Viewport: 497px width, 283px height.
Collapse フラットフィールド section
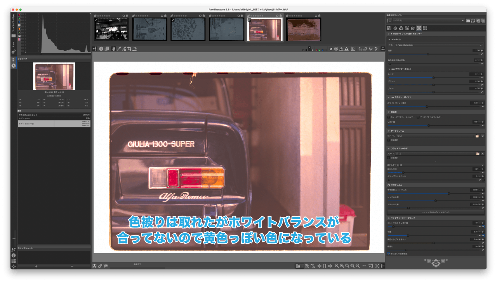pyautogui.click(x=389, y=148)
